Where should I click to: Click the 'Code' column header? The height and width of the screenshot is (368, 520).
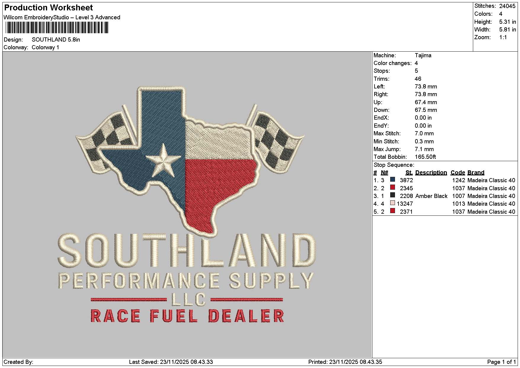(458, 173)
